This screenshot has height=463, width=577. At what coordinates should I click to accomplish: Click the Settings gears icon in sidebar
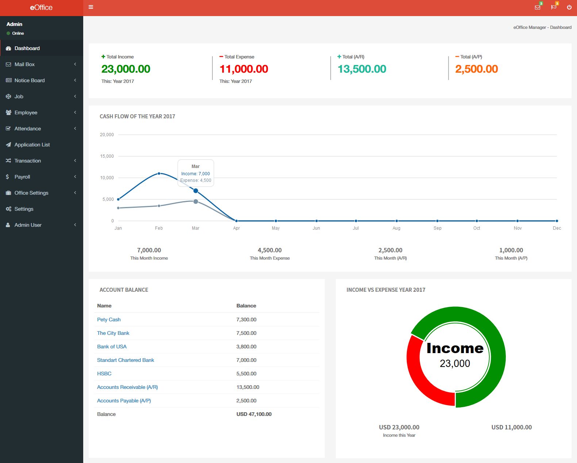8,209
